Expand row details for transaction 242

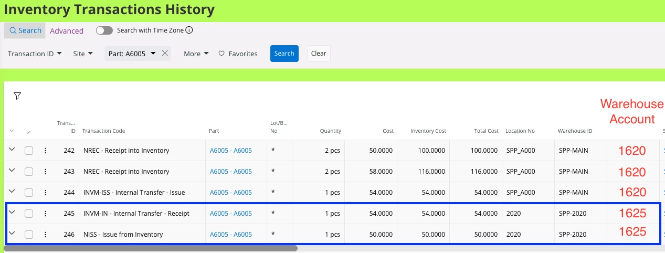point(12,150)
